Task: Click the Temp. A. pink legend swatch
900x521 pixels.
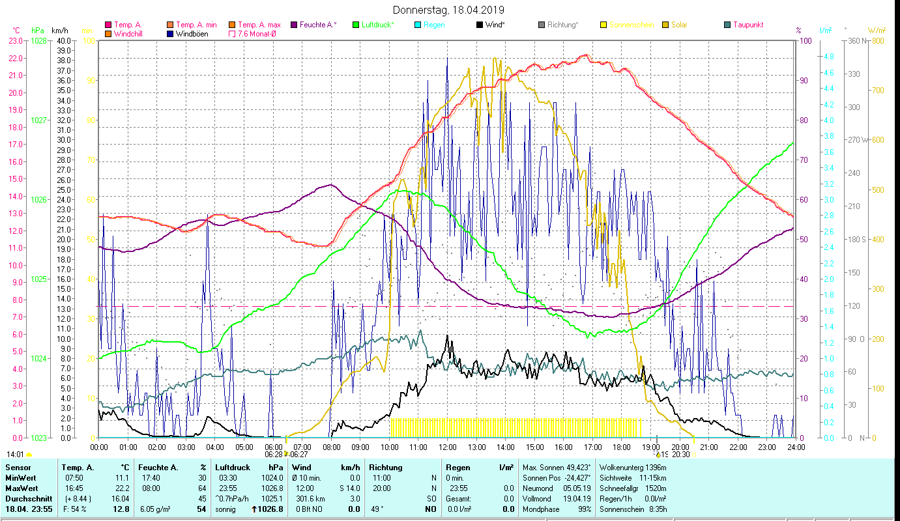Action: (x=108, y=25)
